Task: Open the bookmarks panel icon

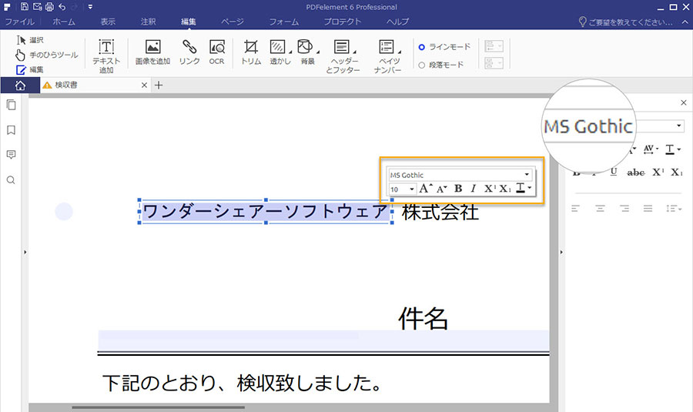Action: (x=11, y=130)
